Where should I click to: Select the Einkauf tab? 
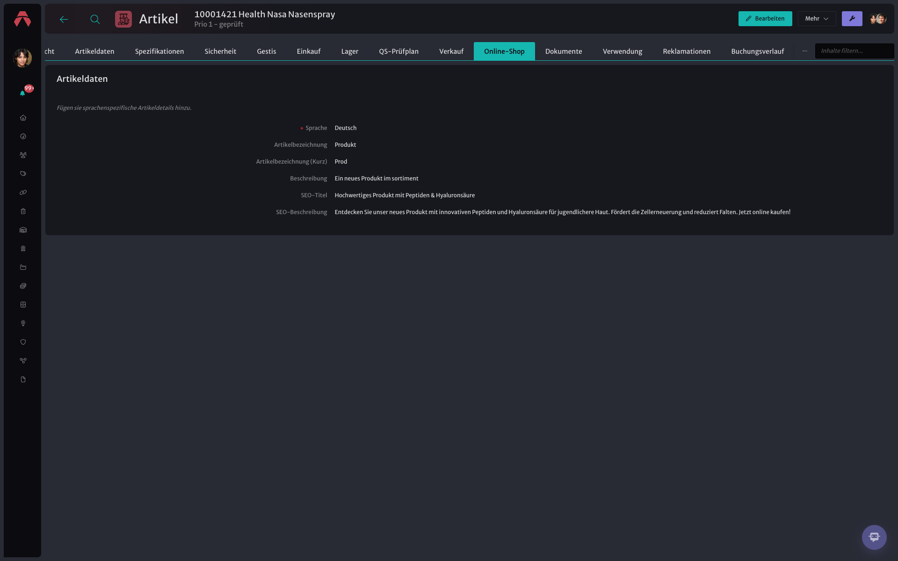[309, 51]
